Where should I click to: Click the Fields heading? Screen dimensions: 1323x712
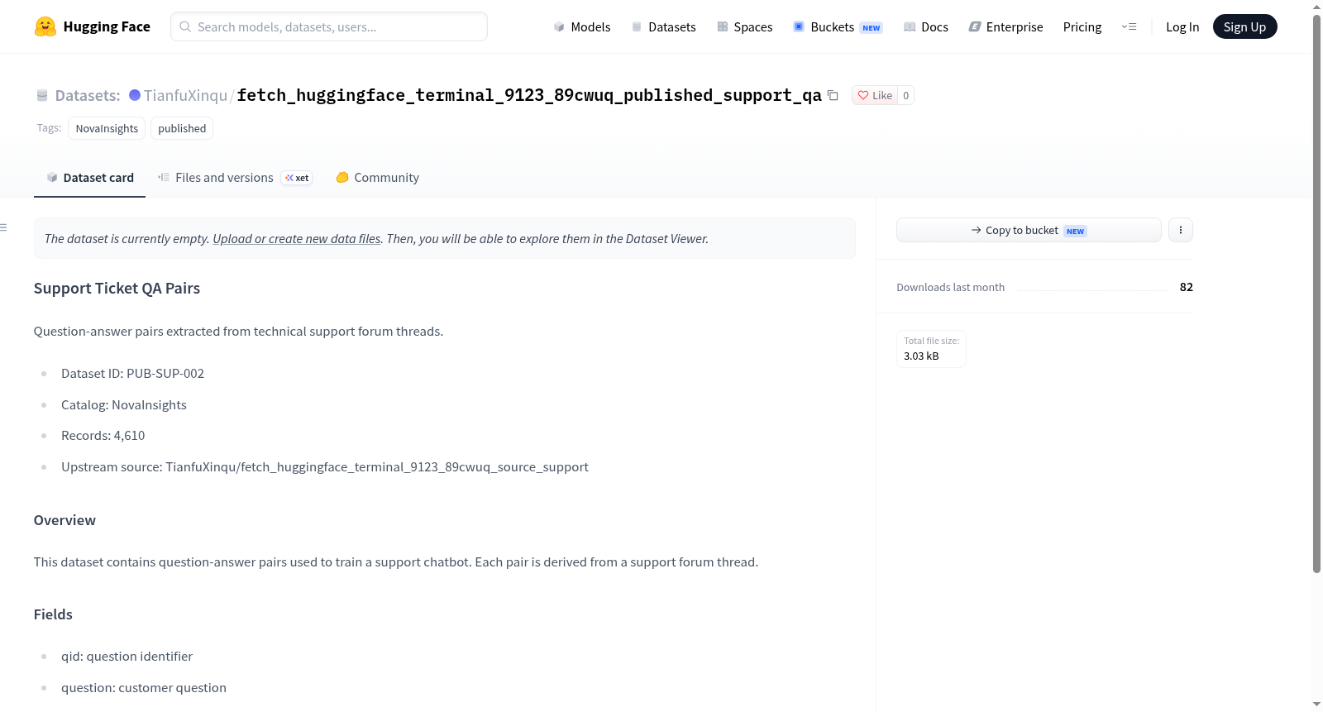point(53,614)
